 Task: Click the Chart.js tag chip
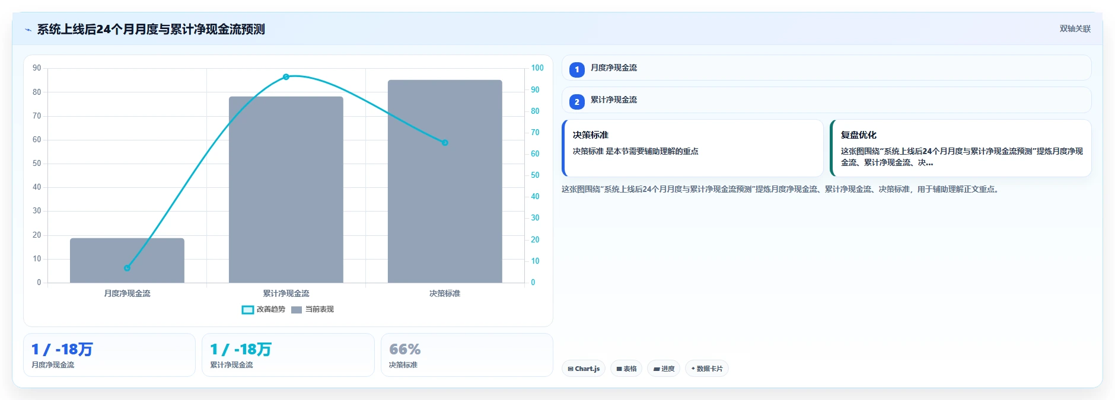(584, 369)
